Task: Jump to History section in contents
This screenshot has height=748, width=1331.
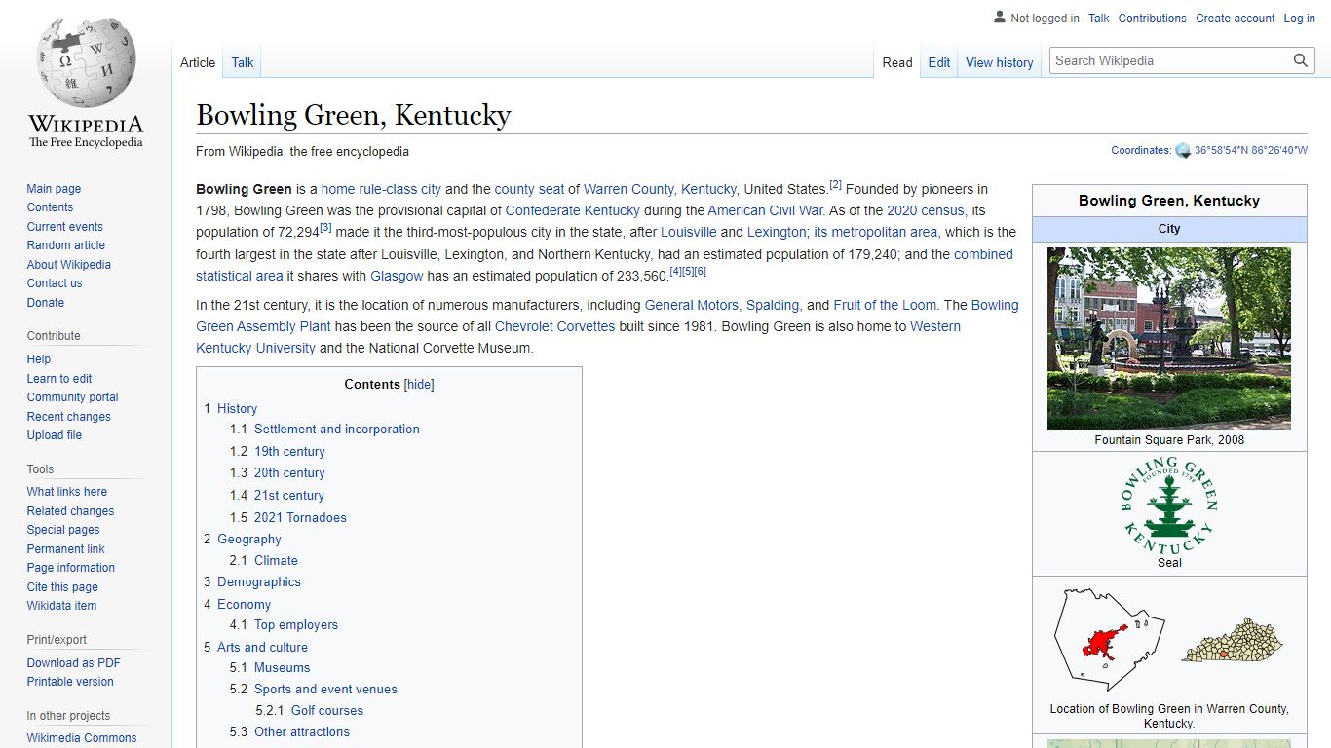Action: point(237,409)
